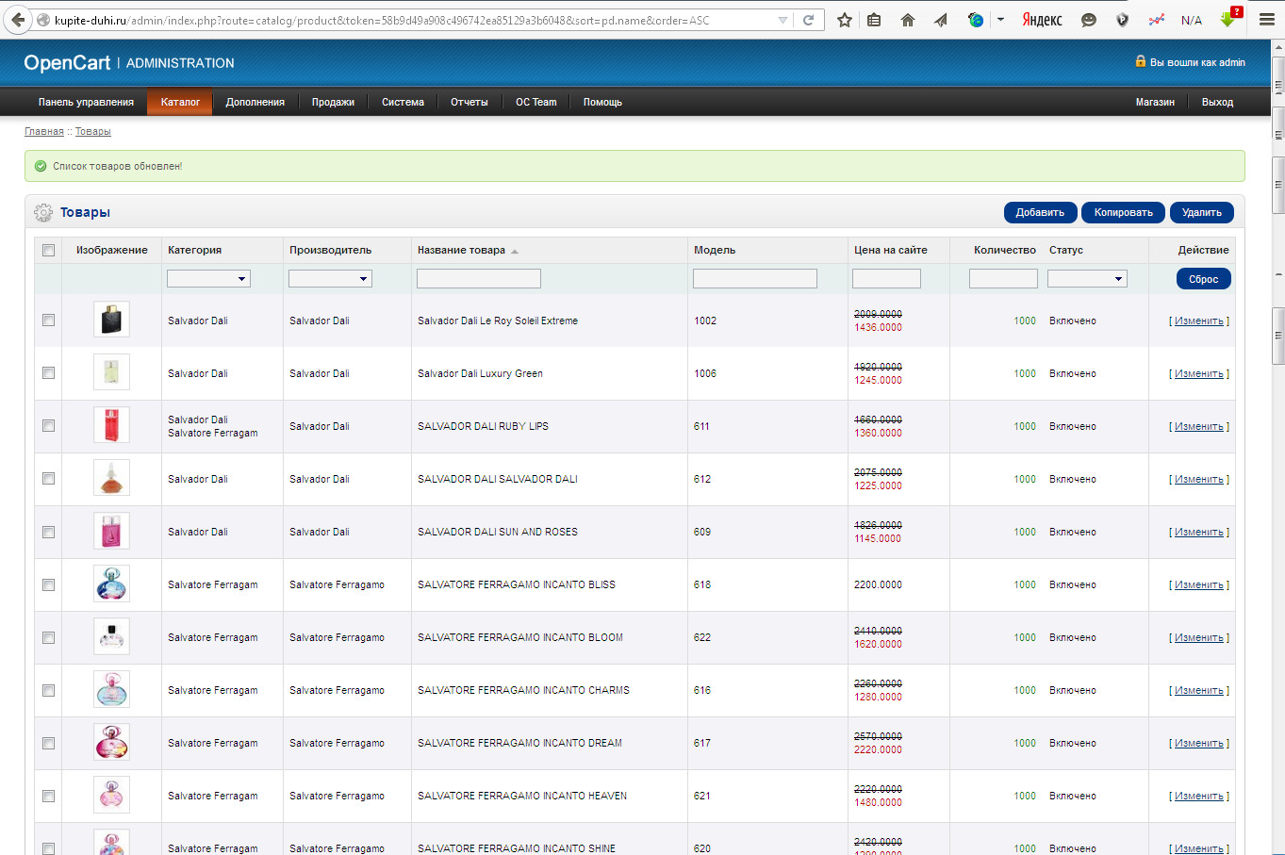Click the paper plane send icon
Image resolution: width=1285 pixels, height=855 pixels.
941,20
